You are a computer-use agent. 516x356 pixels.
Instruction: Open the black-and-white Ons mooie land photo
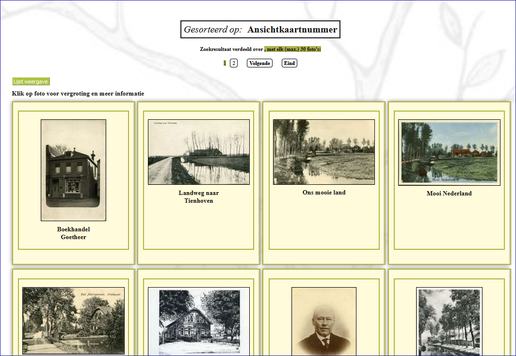323,152
